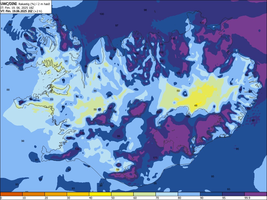Click the '50' legend scale label
The image size is (267, 200).
point(113,198)
